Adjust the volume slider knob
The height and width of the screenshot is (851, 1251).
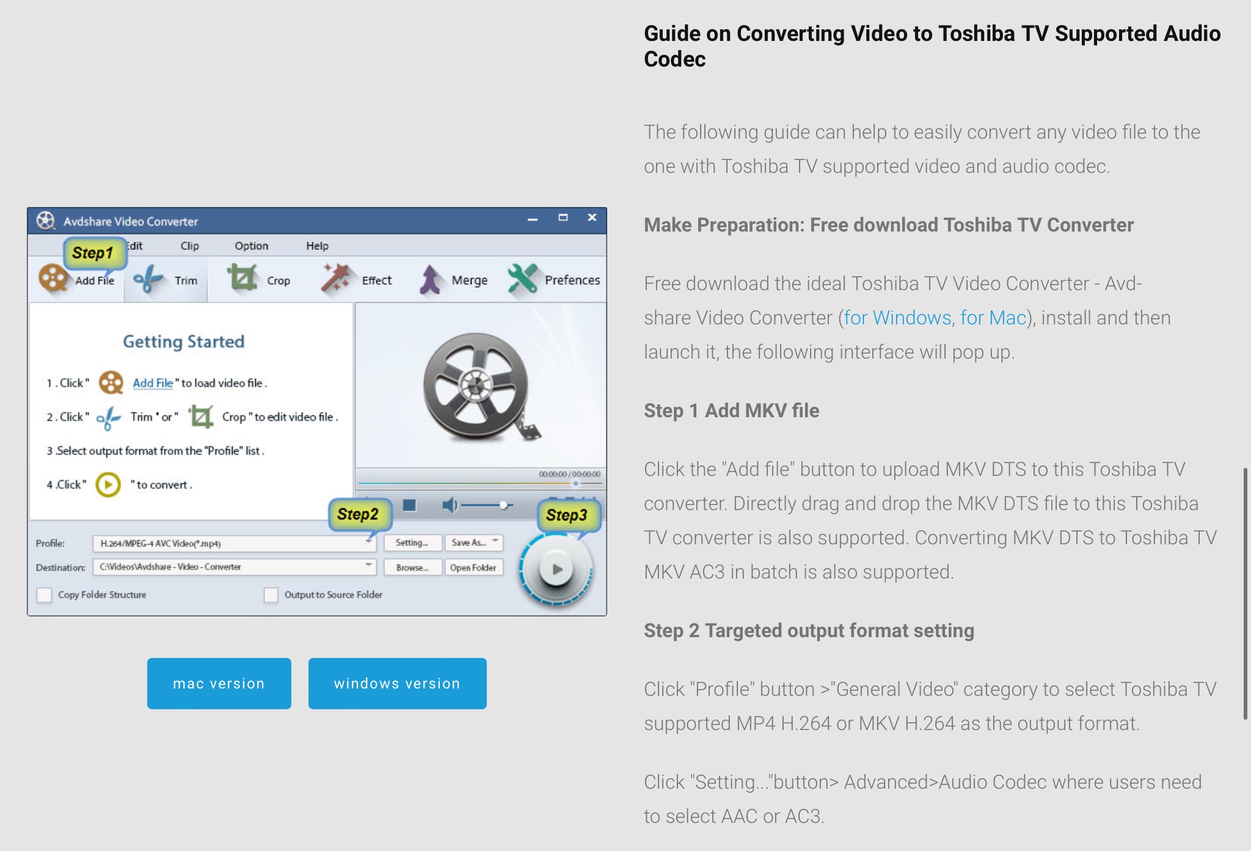(503, 505)
